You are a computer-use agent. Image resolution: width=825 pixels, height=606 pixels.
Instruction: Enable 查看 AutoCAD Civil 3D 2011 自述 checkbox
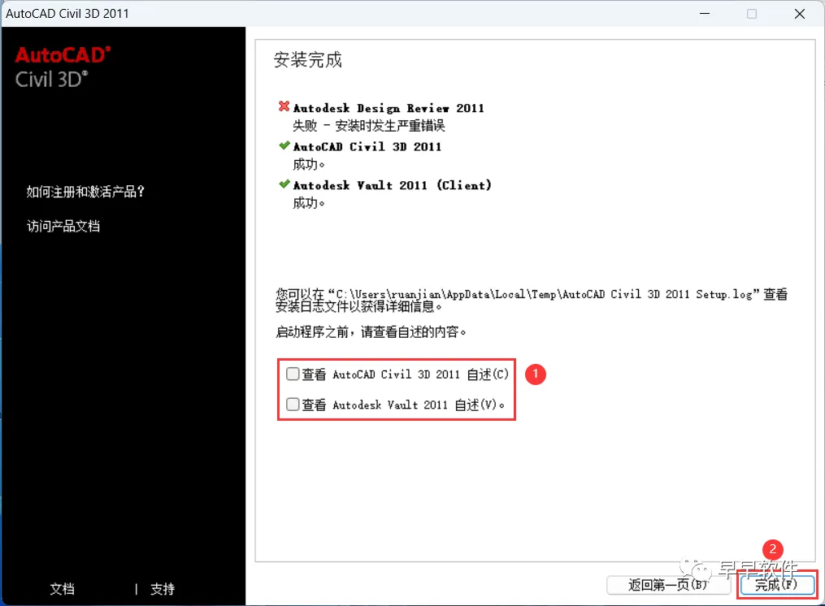click(293, 374)
